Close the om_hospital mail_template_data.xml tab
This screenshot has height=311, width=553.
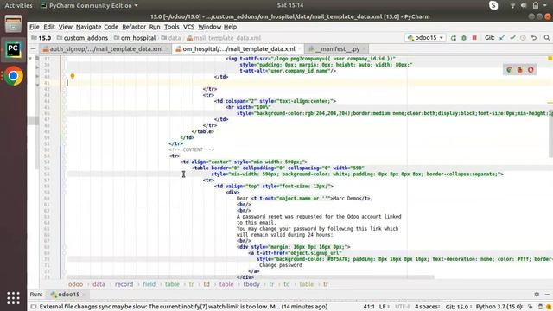pyautogui.click(x=300, y=49)
